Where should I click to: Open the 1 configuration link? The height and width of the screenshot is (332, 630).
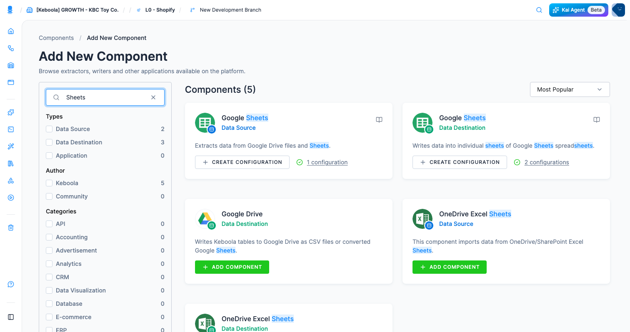click(327, 162)
